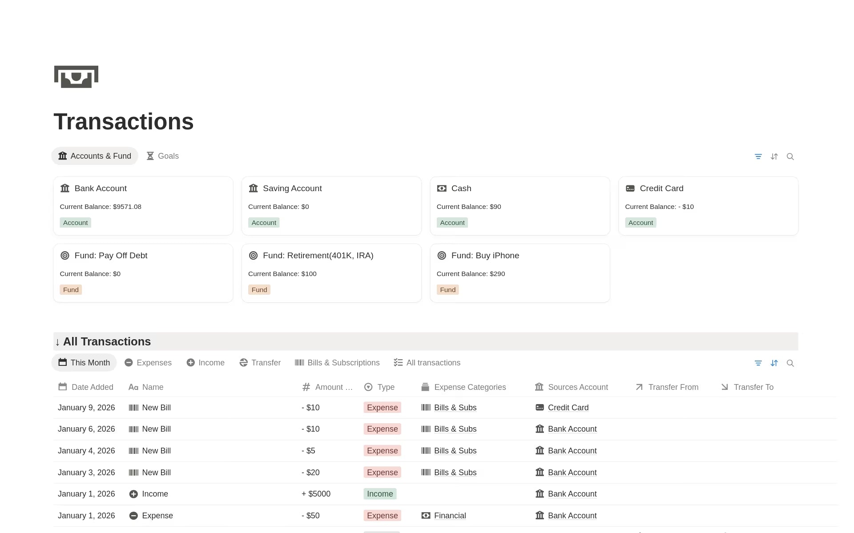Collapse the All Transactions section arrow
The width and height of the screenshot is (854, 533).
pos(58,342)
